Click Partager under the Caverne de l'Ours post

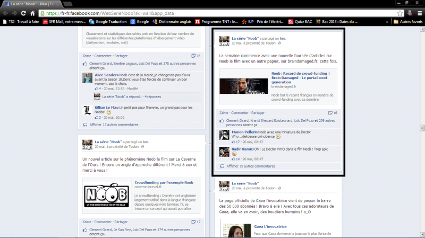pos(121,222)
